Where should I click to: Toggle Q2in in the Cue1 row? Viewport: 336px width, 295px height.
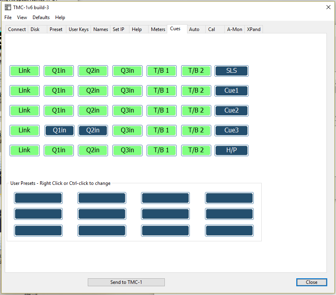pos(93,91)
